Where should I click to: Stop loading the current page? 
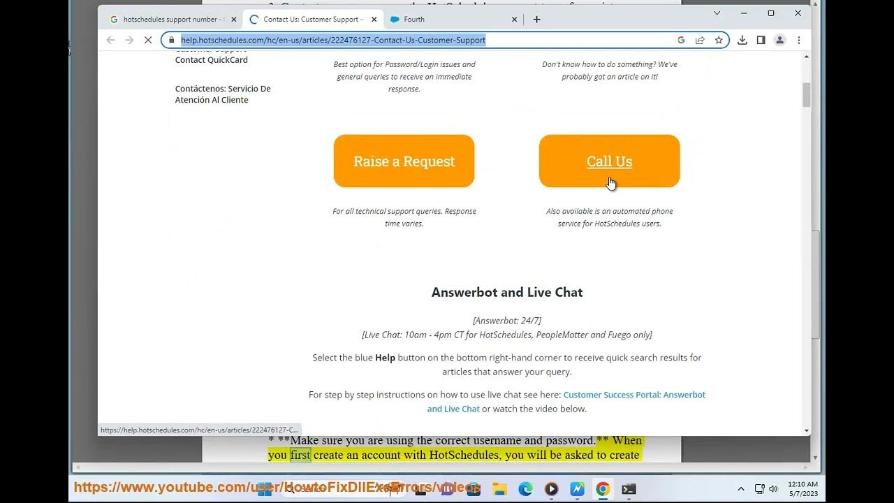(148, 41)
